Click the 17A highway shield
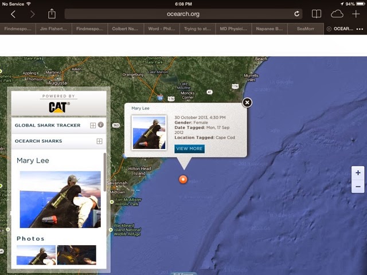 235,87
